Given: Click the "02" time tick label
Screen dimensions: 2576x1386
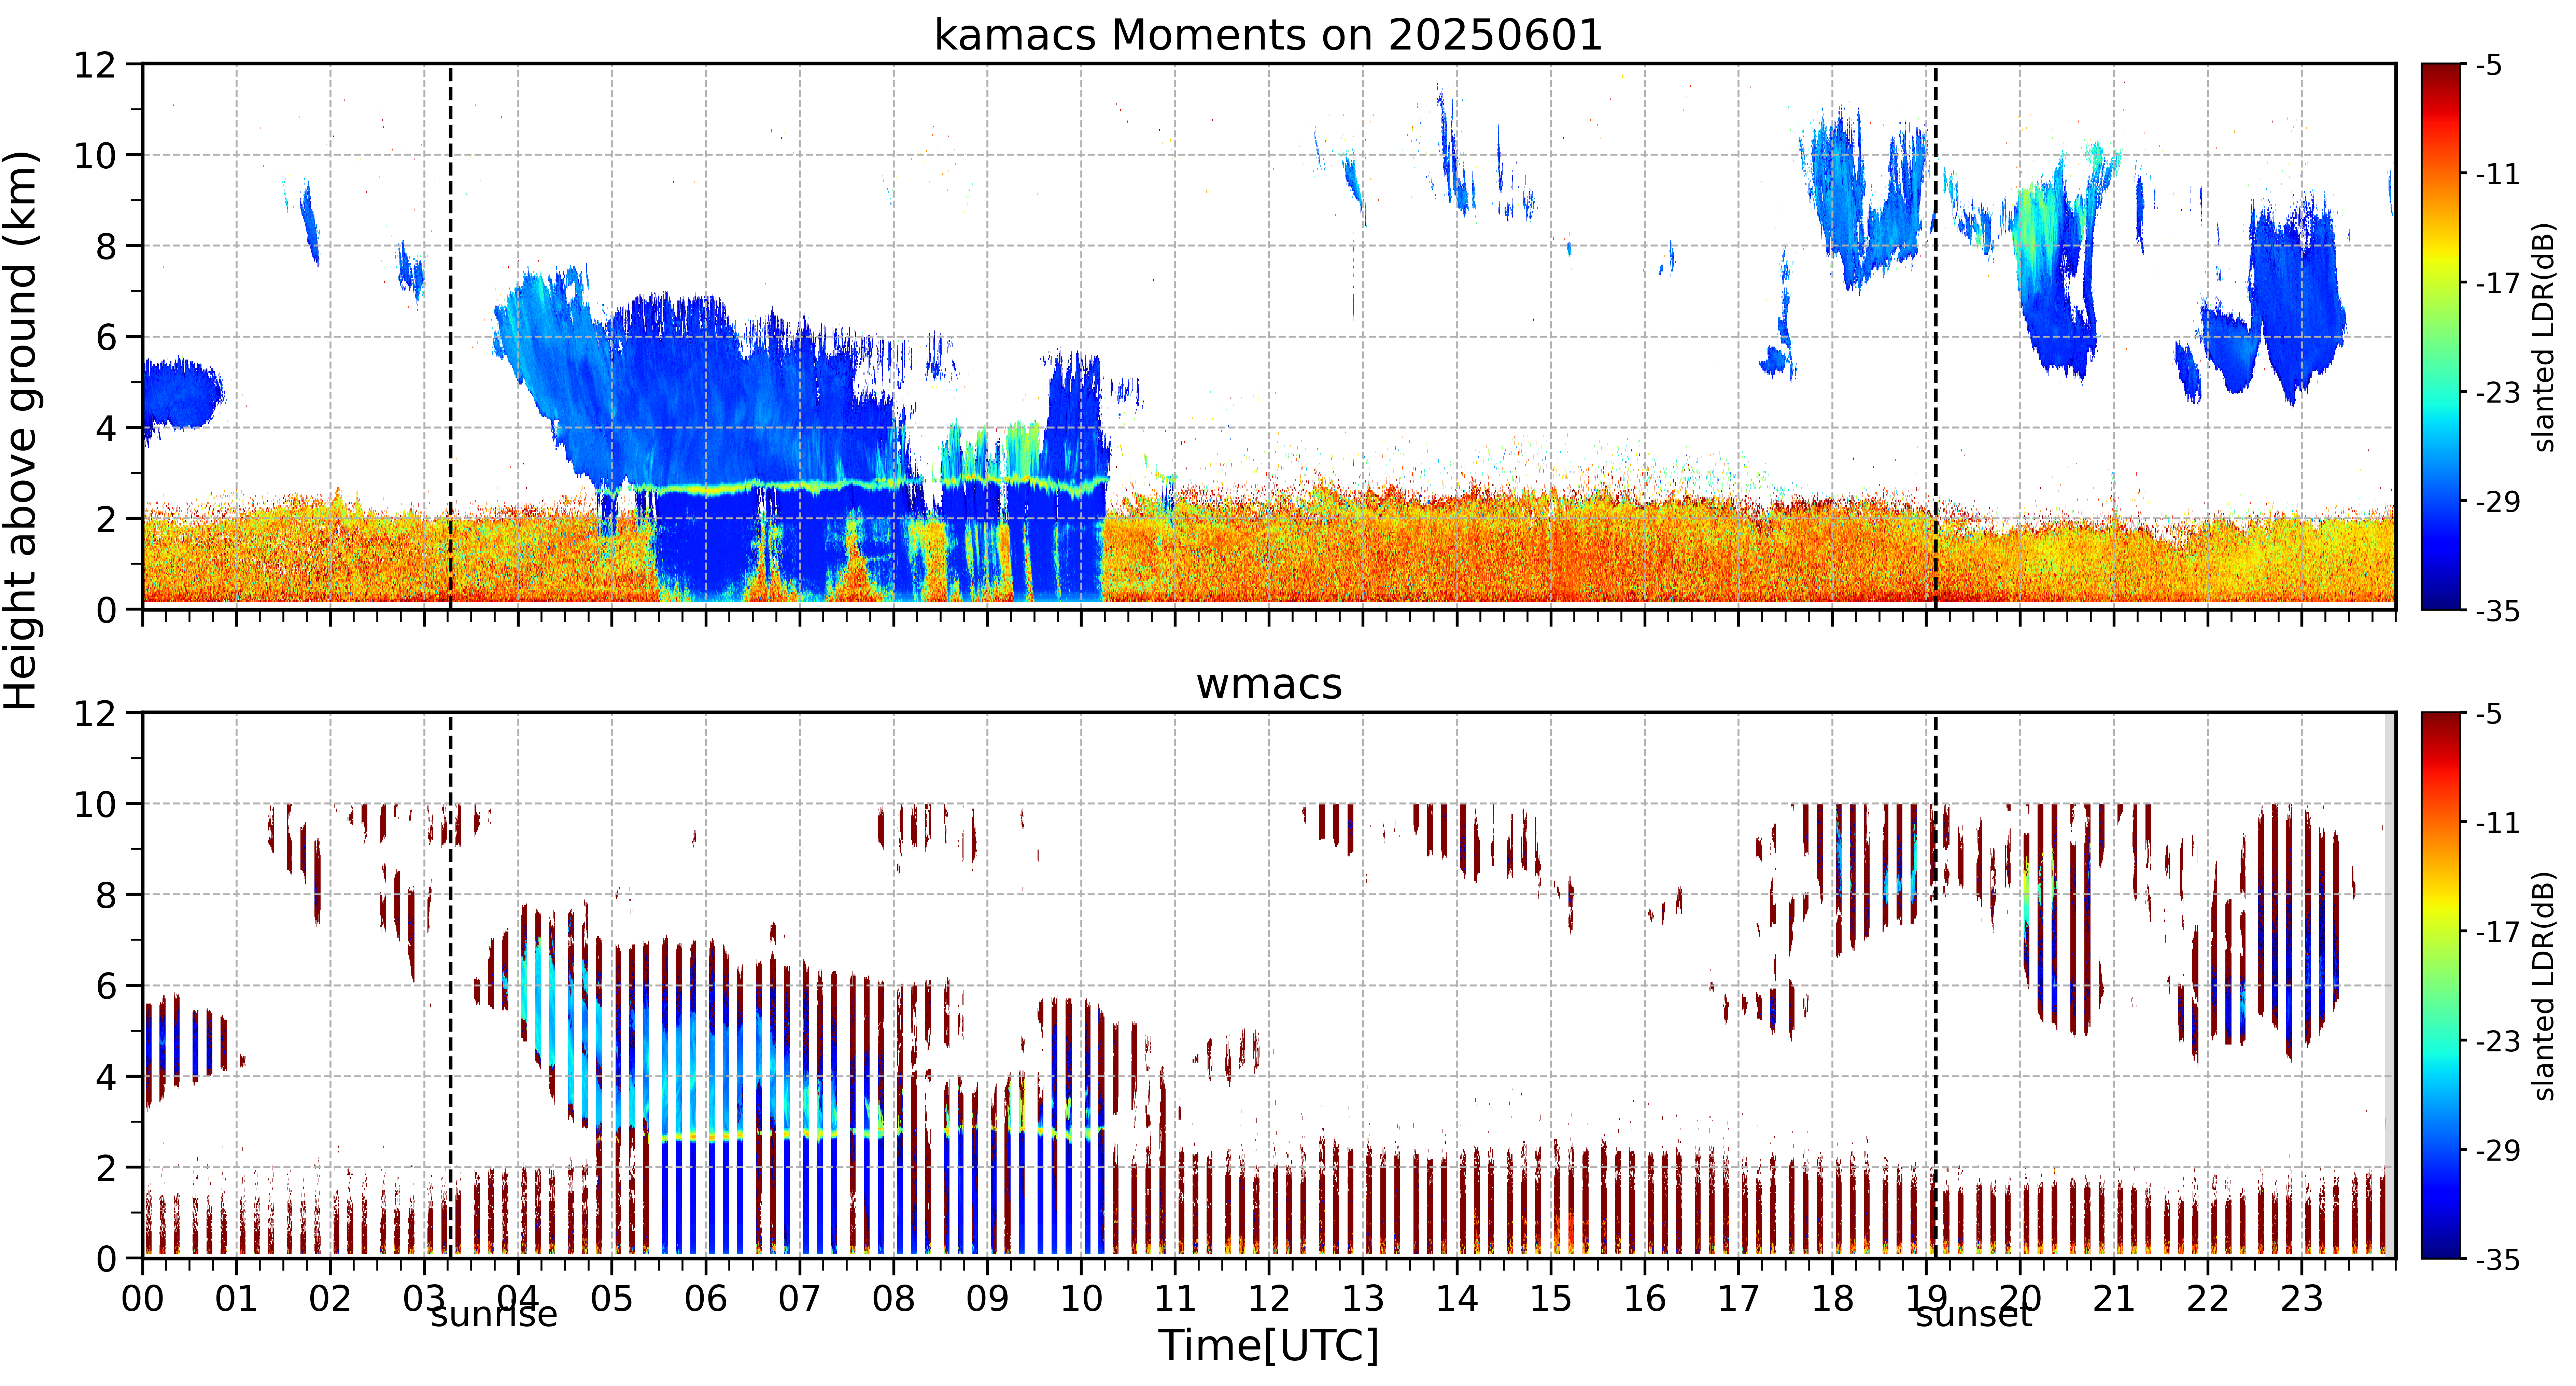Looking at the screenshot, I should (330, 1299).
